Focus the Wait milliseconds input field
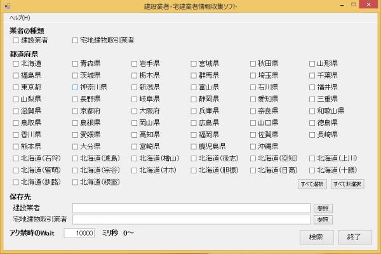Image resolution: width=381 pixels, height=254 pixels. pos(79,233)
